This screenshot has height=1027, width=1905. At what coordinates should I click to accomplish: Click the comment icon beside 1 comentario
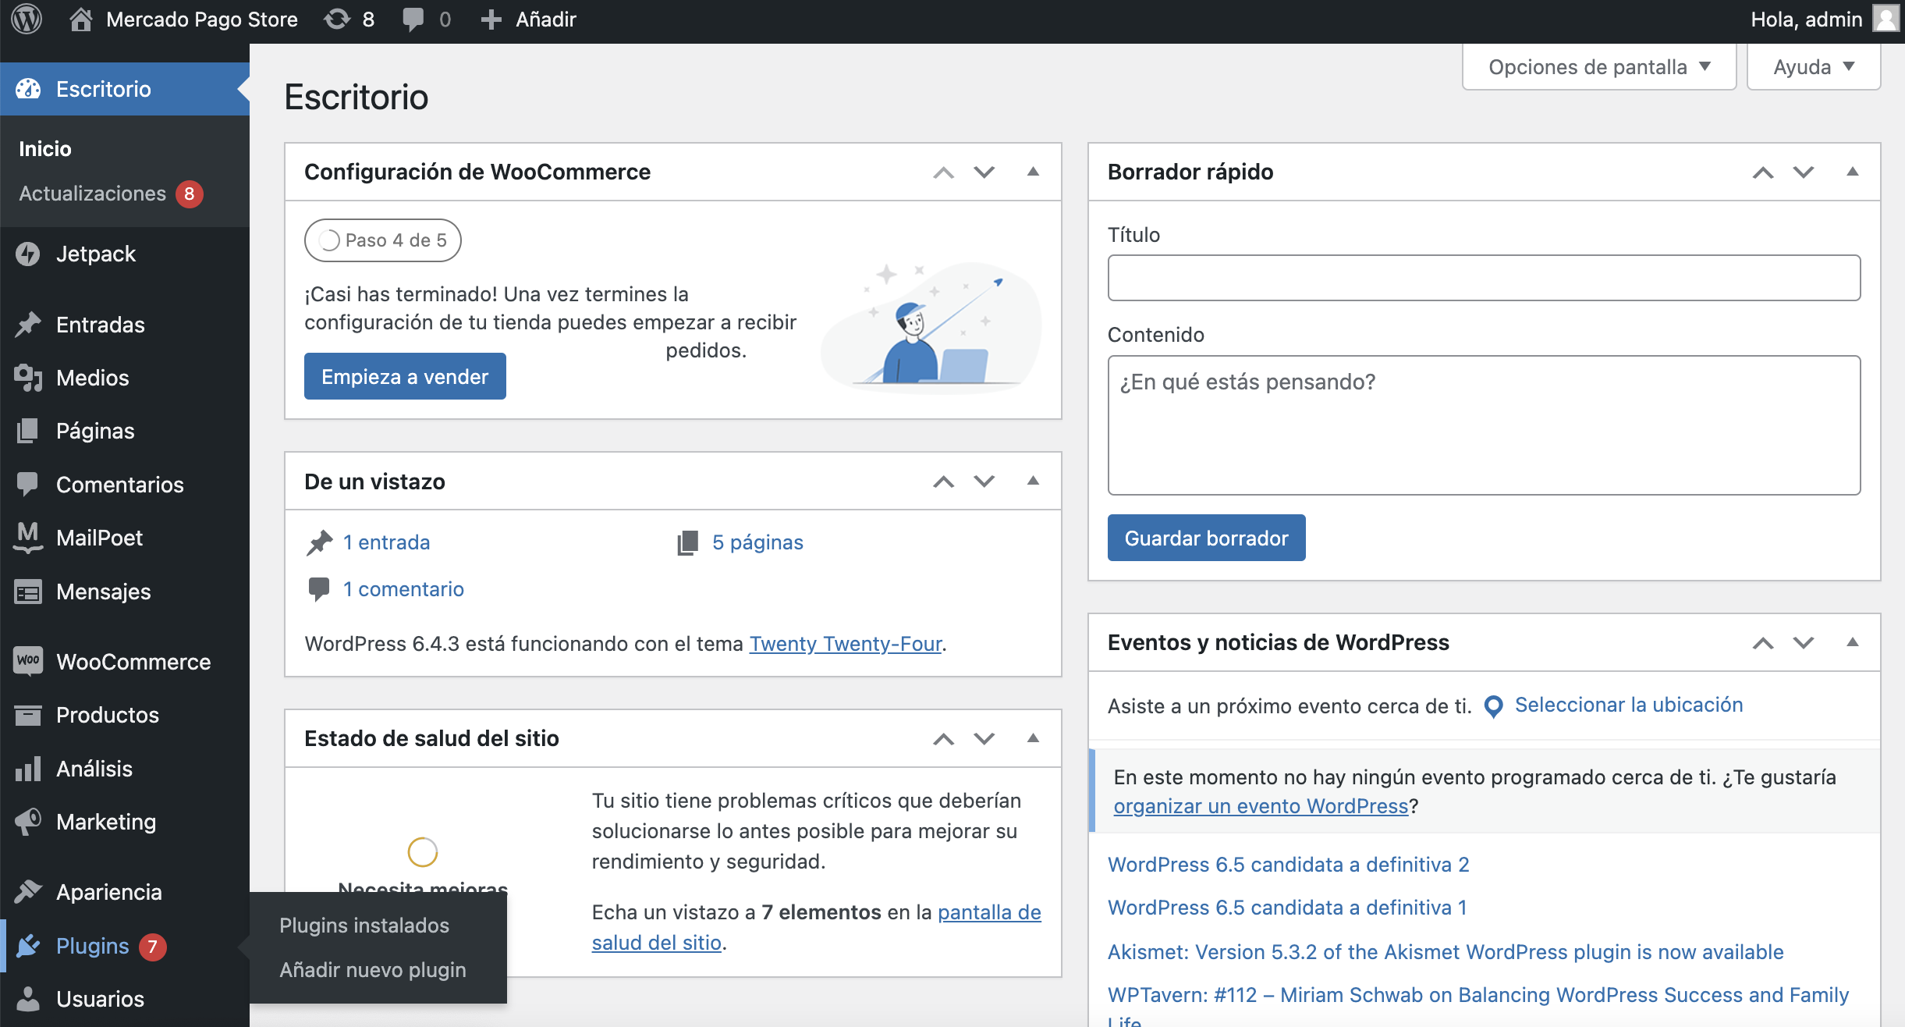[318, 589]
